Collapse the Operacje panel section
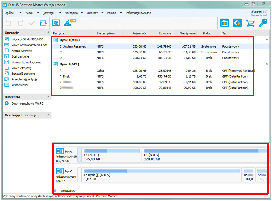This screenshot has width=272, height=201. tap(48, 33)
